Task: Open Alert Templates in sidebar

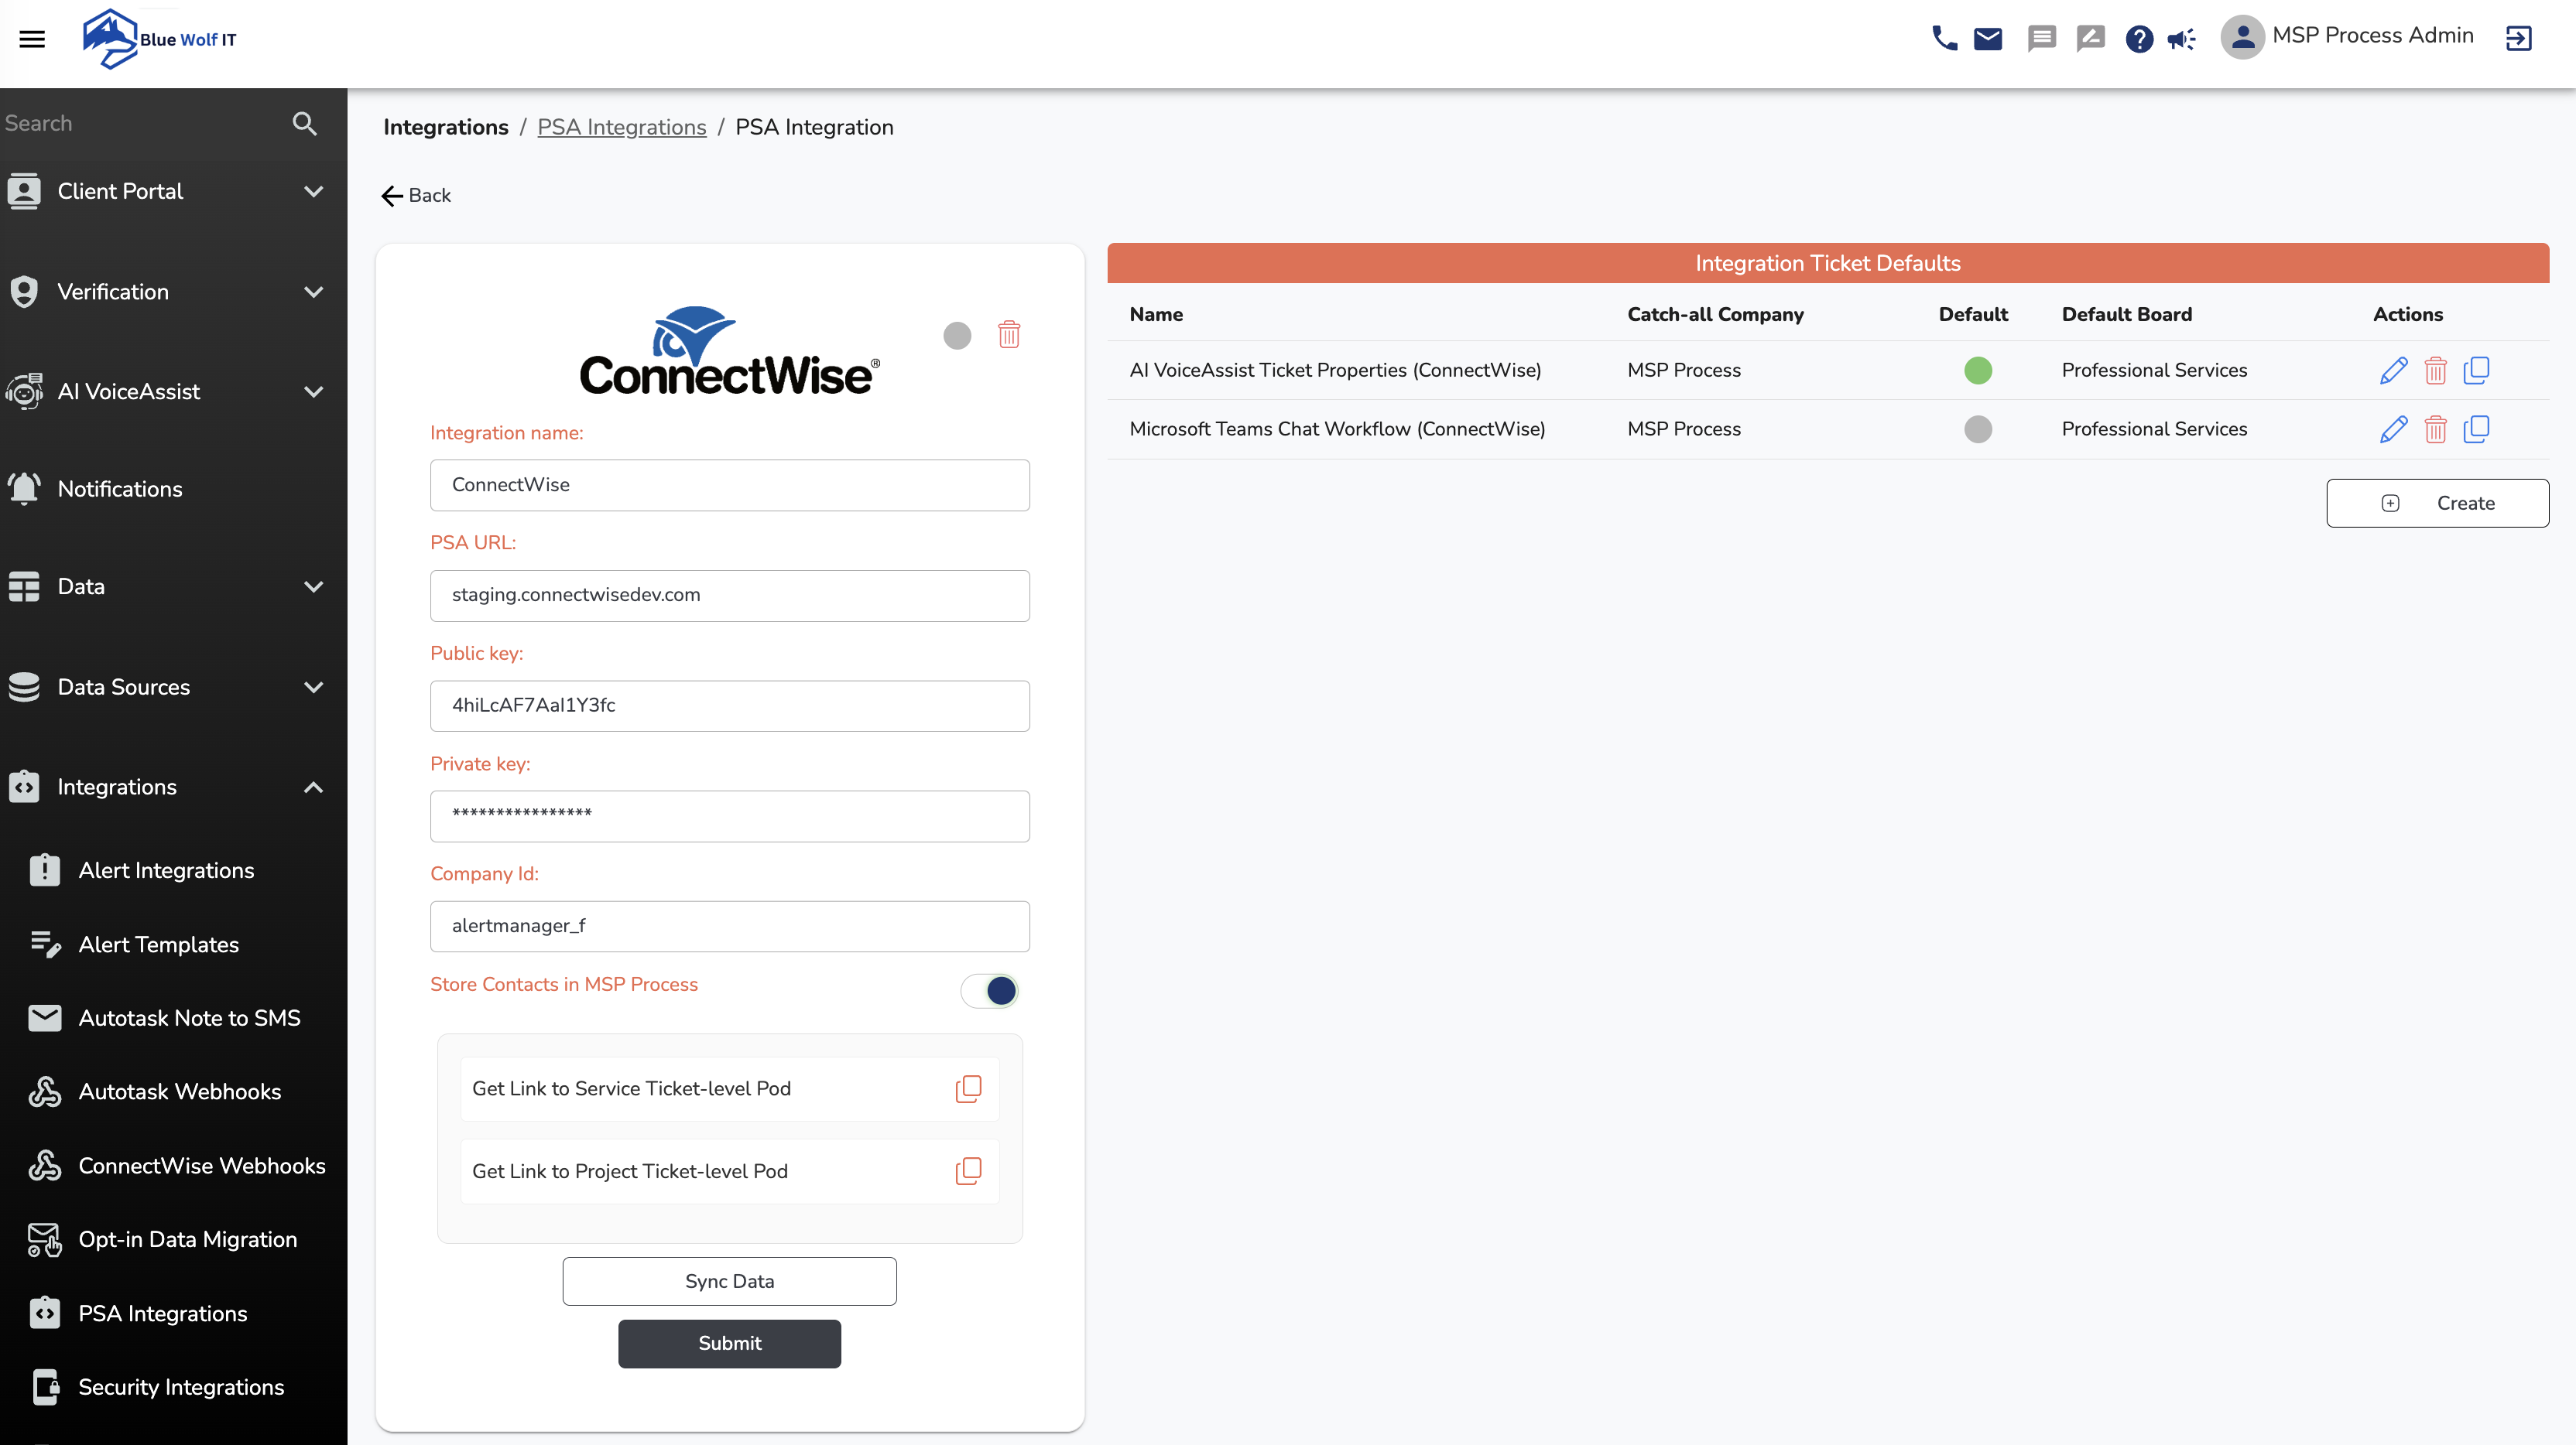Action: pyautogui.click(x=158, y=943)
